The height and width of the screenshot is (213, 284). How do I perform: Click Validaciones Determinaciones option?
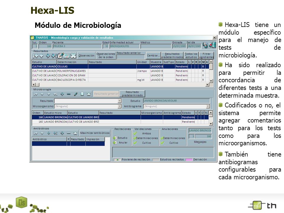pos(146,138)
